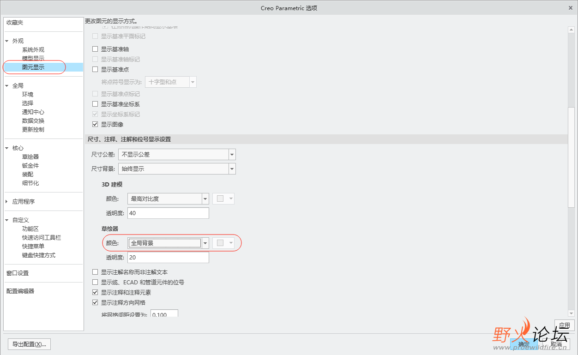578x355 pixels.
Task: Open the 快速访问工具栏 customization page
Action: [42, 238]
